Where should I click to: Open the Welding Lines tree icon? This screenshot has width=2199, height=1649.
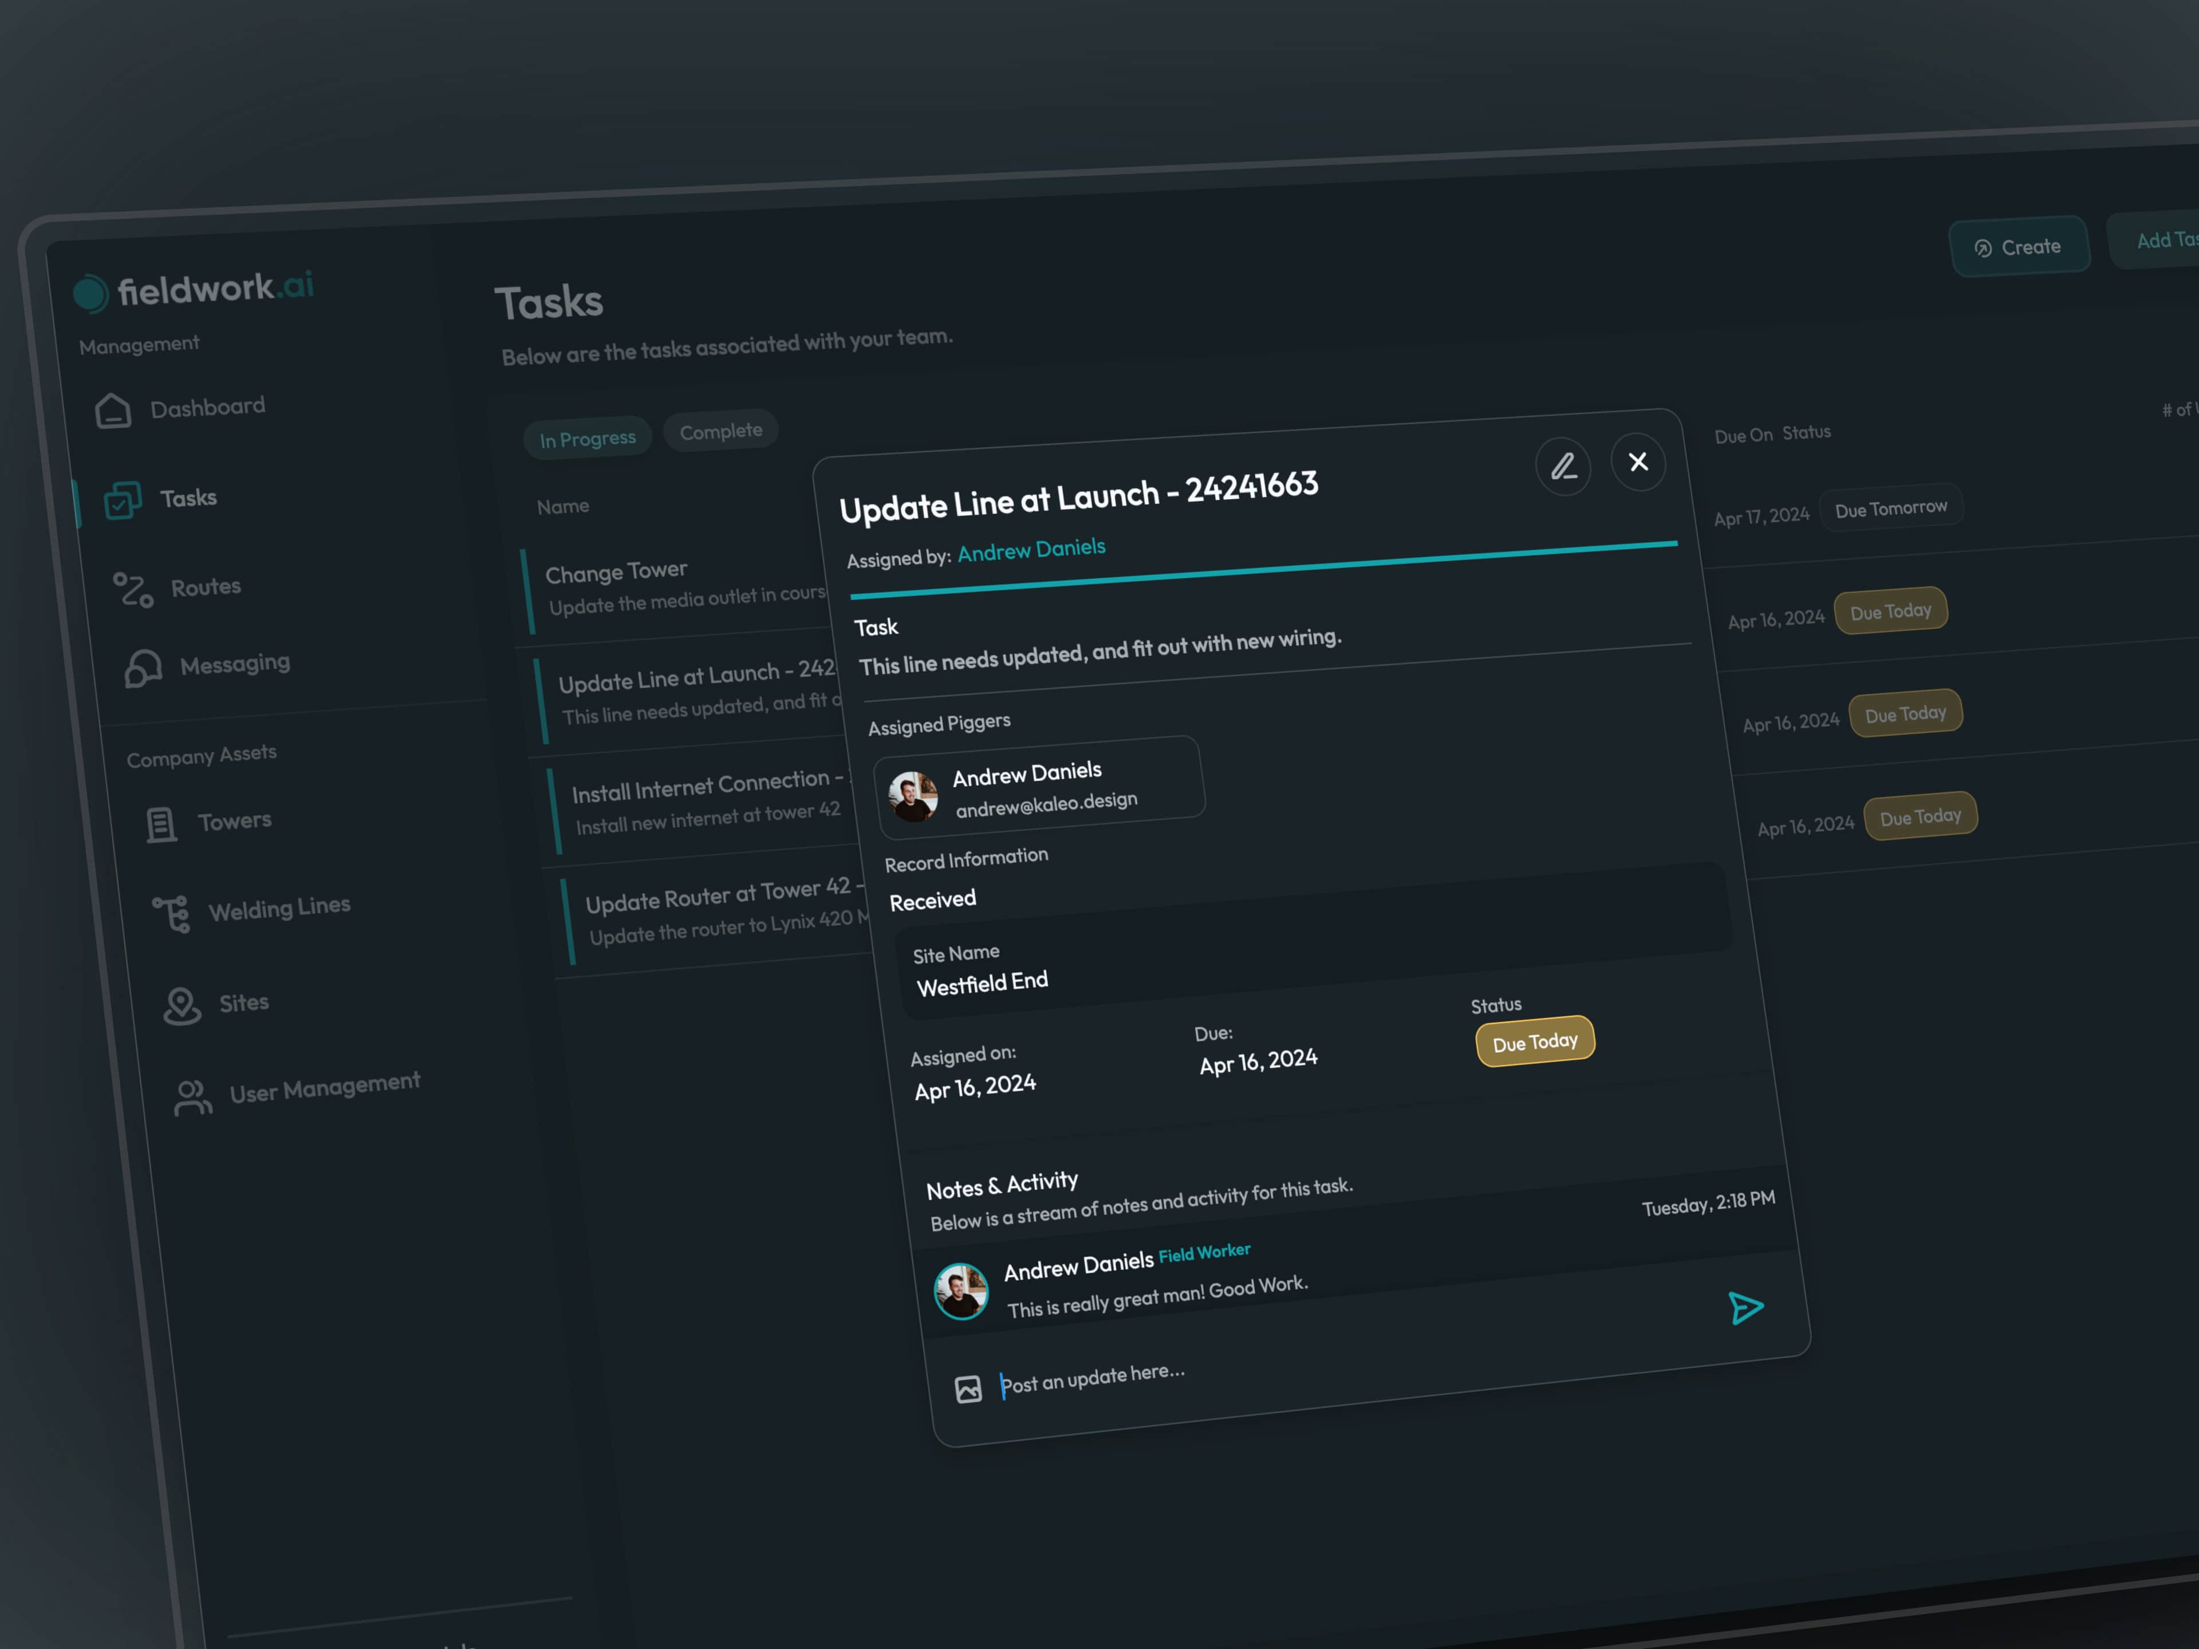tap(171, 913)
